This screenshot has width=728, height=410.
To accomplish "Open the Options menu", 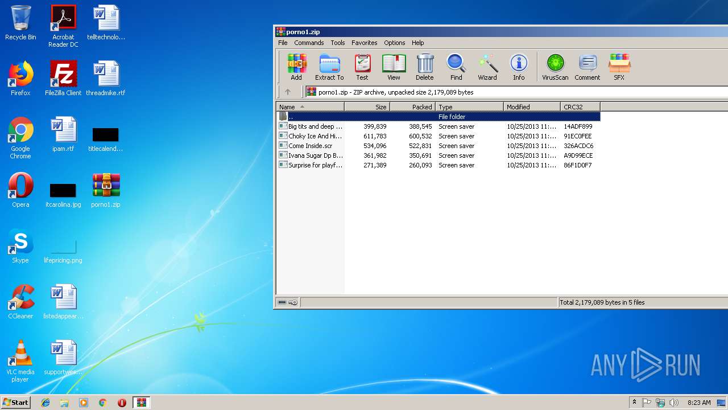I will point(395,43).
